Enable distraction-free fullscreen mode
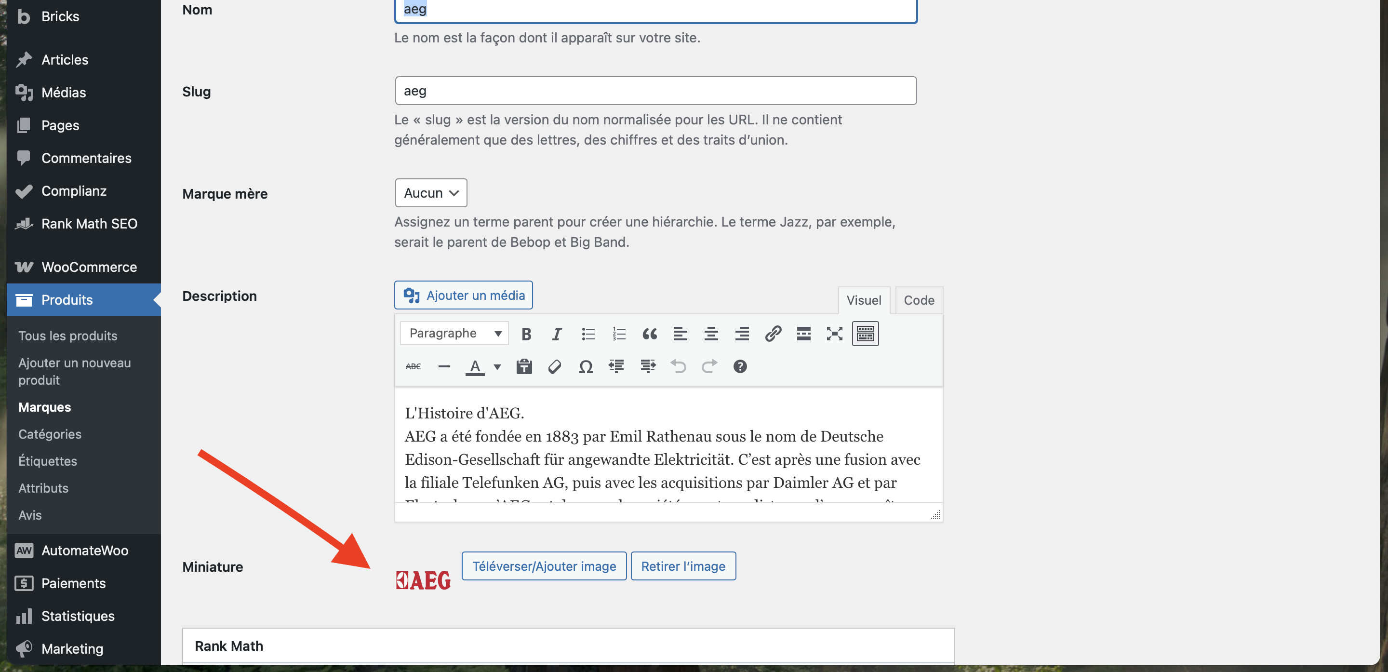The width and height of the screenshot is (1388, 672). click(x=834, y=334)
